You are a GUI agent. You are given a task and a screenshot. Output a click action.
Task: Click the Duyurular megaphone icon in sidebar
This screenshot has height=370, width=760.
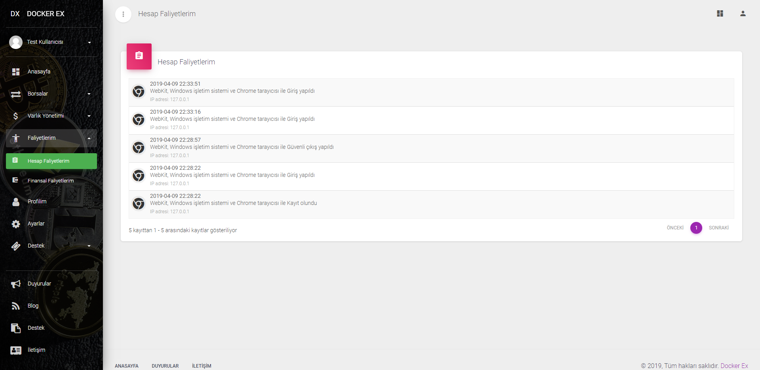pos(16,284)
